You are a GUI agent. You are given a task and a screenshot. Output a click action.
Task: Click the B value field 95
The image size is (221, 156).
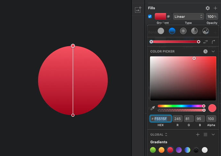coord(200,119)
